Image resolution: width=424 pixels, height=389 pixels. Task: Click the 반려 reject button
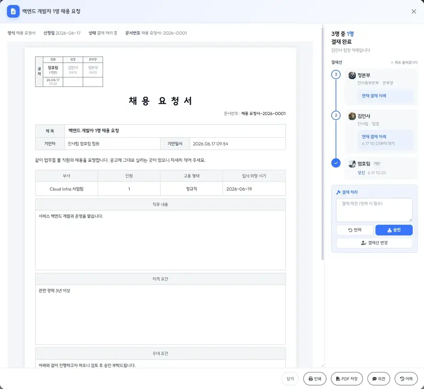coord(355,230)
